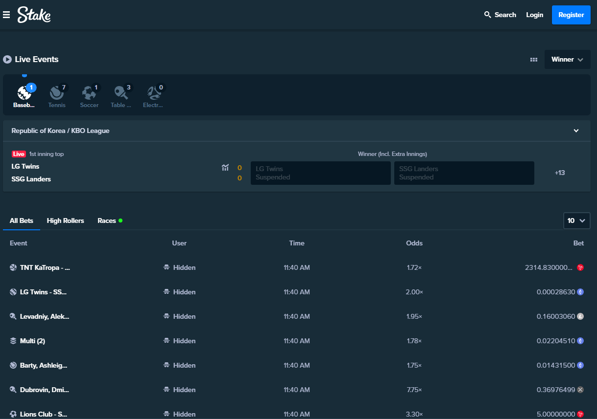The width and height of the screenshot is (597, 419).
Task: Click the table tennis icon beside Levadniy
Action: click(x=13, y=316)
